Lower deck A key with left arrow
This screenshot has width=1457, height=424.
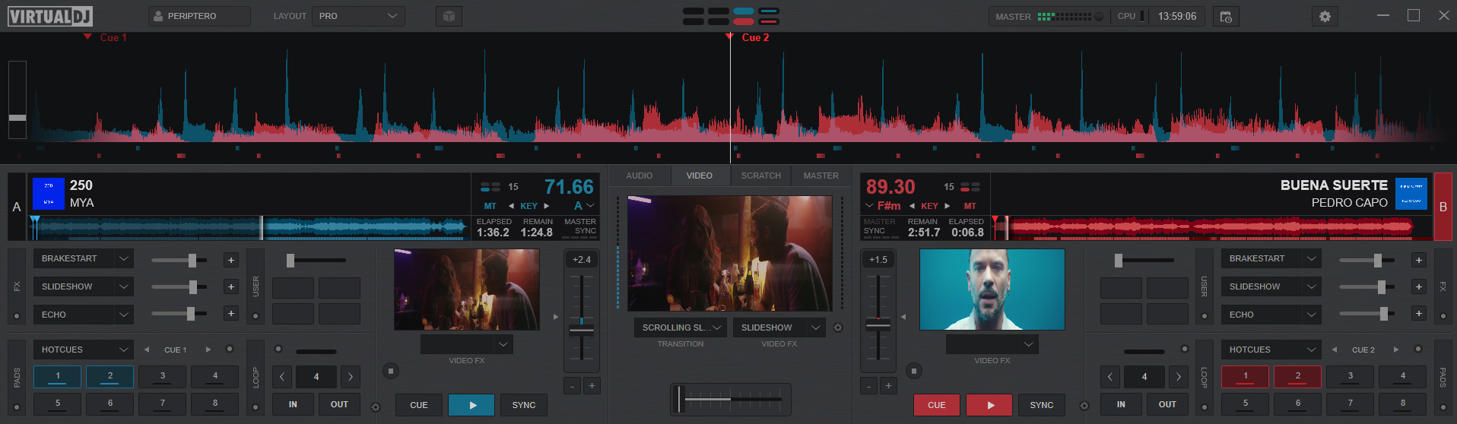pos(511,206)
